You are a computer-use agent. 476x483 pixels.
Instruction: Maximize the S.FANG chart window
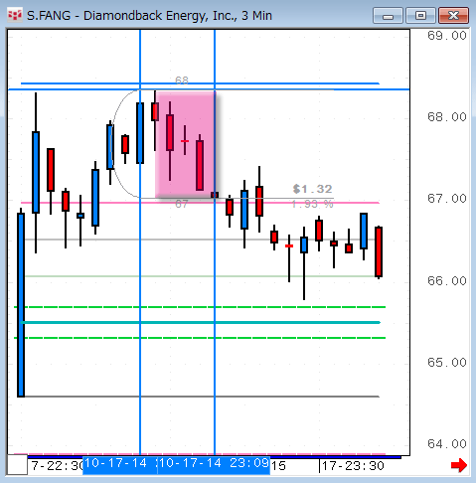point(420,16)
